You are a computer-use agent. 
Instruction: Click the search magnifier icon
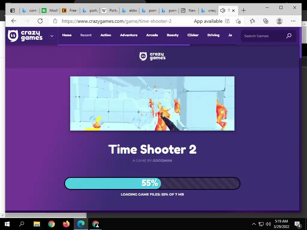coord(289,36)
